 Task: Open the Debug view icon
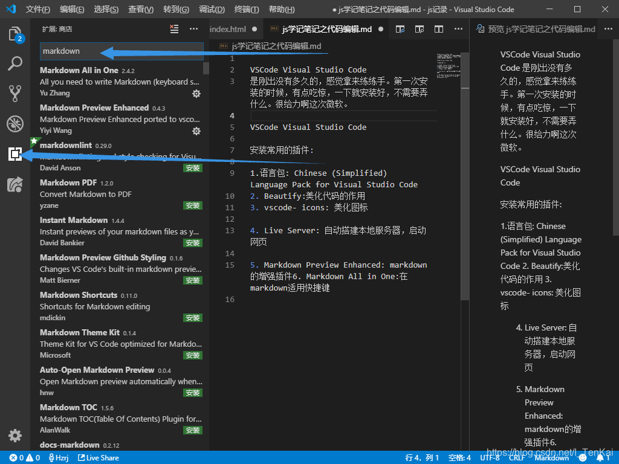pyautogui.click(x=15, y=123)
